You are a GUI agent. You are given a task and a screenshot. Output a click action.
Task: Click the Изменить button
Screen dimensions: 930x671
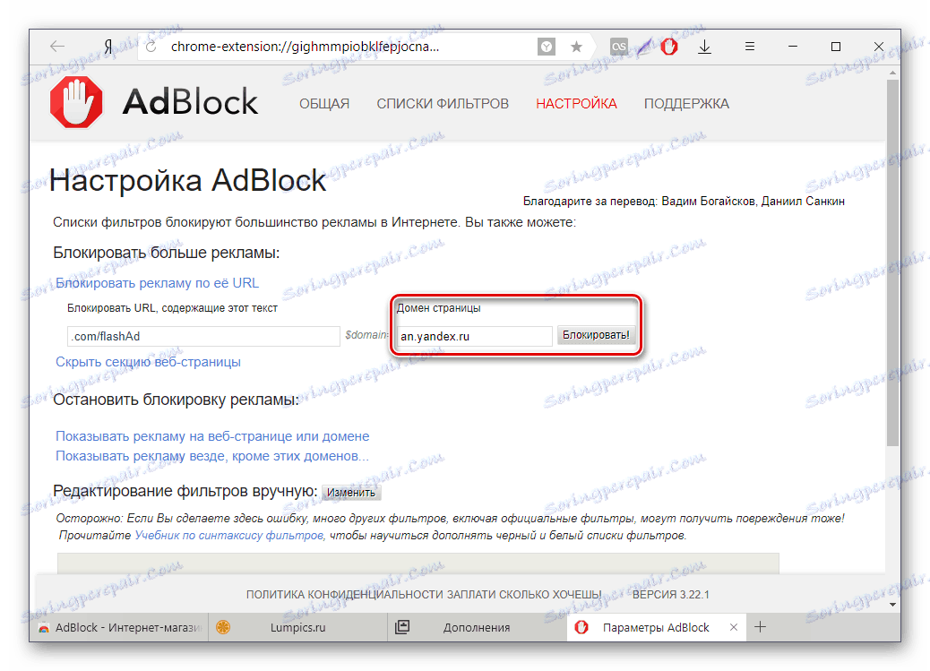[x=351, y=493]
